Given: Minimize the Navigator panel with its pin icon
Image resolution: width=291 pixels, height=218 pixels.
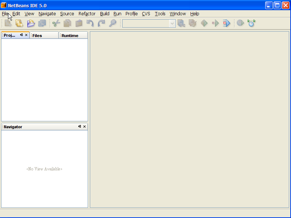Looking at the screenshot, I should tap(79, 126).
